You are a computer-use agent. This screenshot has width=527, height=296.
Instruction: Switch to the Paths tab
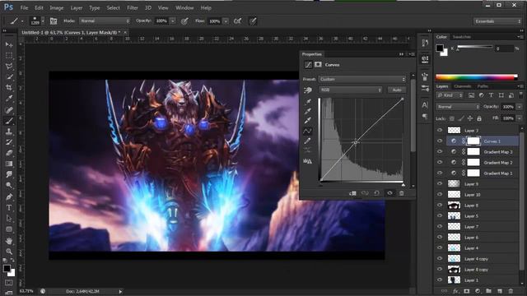[483, 86]
